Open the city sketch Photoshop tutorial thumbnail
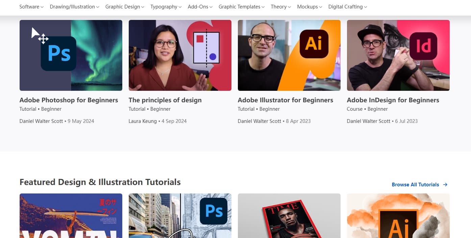This screenshot has height=238, width=471. click(180, 216)
